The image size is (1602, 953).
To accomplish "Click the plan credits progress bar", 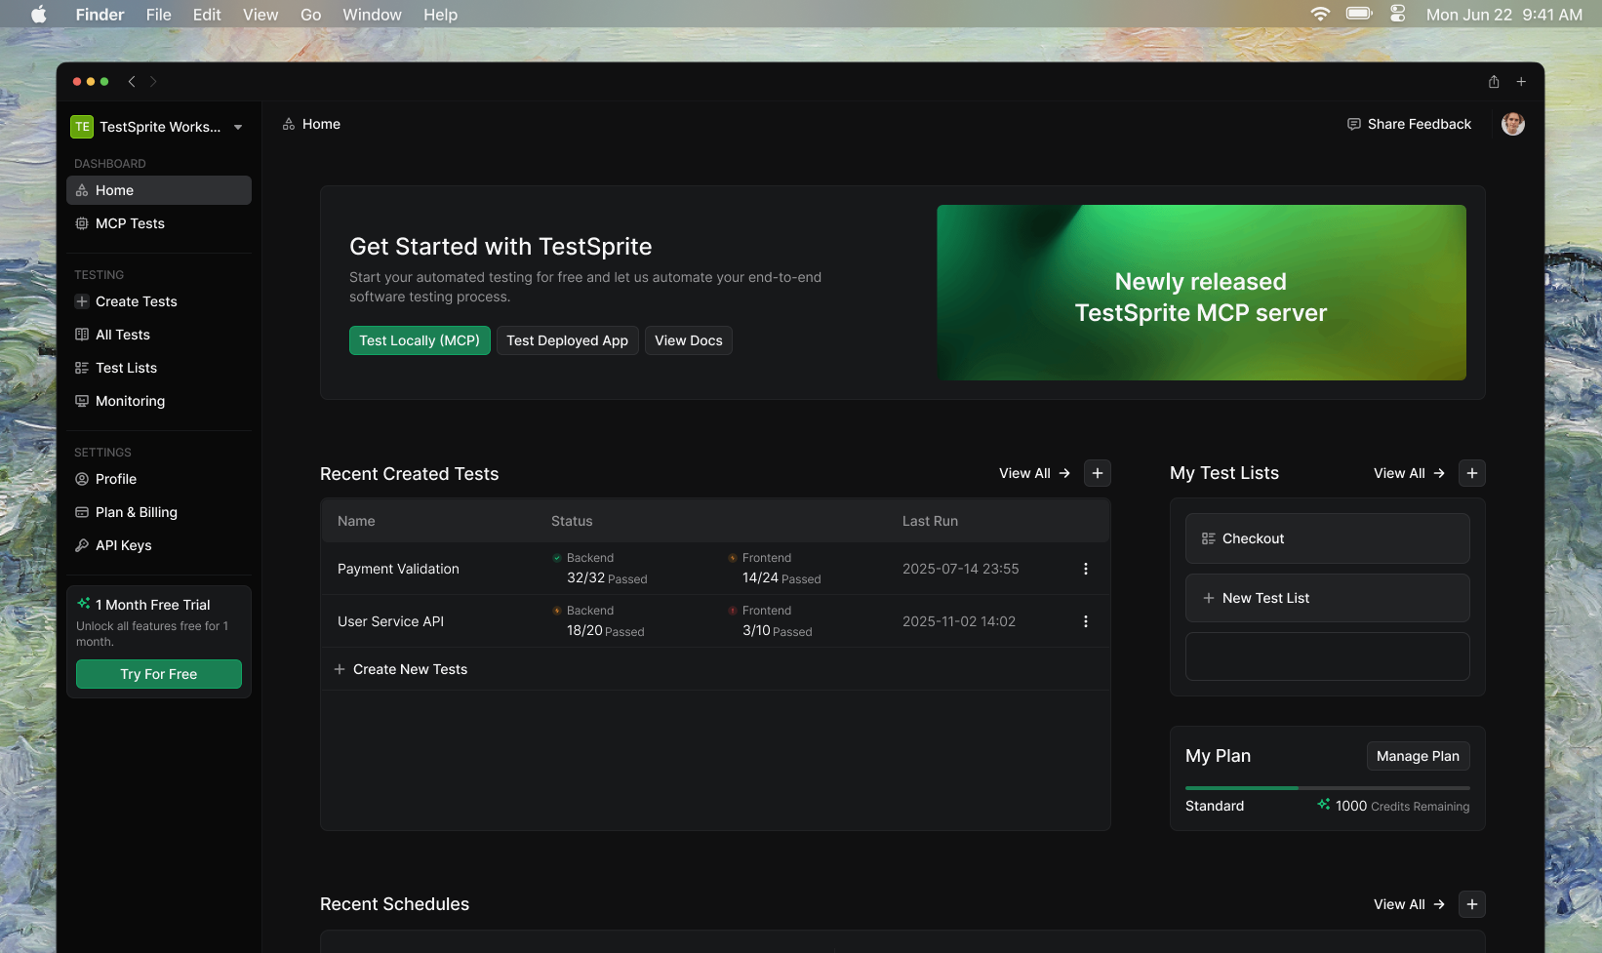I will (1328, 787).
